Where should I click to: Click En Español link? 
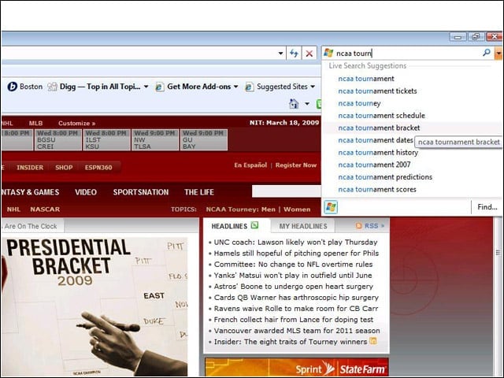tap(250, 165)
